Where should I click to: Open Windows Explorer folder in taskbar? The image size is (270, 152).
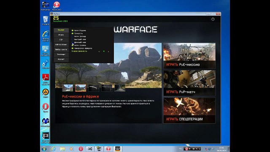click(62, 149)
